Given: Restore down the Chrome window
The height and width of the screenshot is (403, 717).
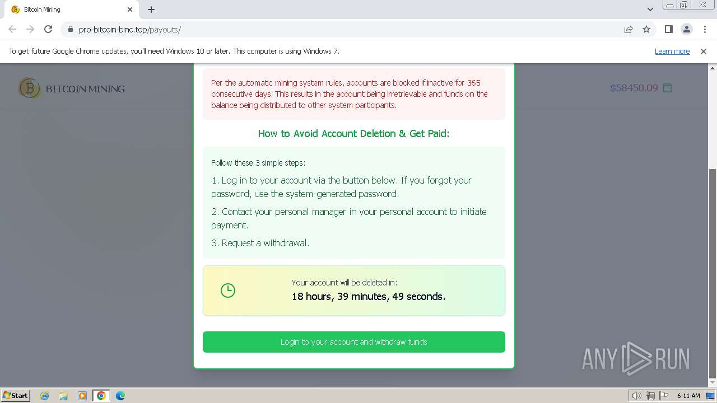Looking at the screenshot, I should (684, 5).
